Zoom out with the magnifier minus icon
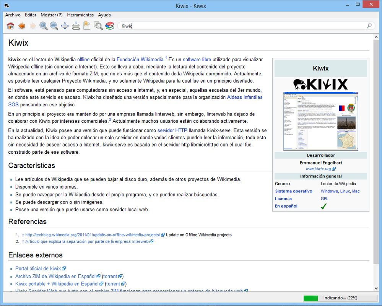This screenshot has width=382, height=306. coord(54,26)
